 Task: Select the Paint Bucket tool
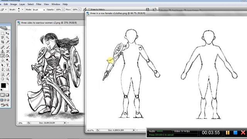(7, 56)
